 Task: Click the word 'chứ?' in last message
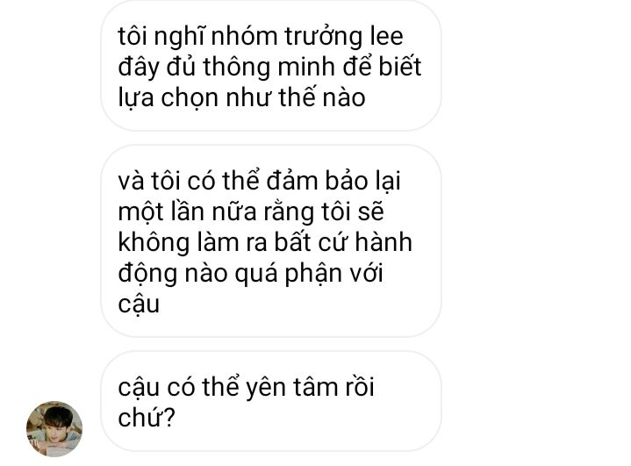click(147, 418)
